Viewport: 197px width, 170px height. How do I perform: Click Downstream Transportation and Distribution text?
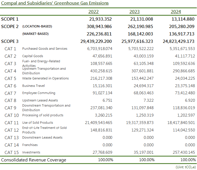(x=46, y=108)
